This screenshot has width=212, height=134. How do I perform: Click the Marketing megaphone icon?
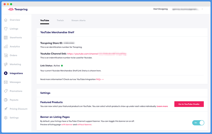click(x=6, y=64)
